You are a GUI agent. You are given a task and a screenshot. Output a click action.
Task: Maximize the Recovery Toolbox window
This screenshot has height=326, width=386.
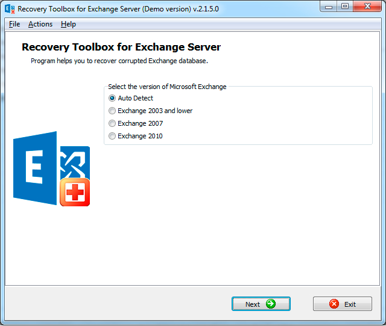344,7
